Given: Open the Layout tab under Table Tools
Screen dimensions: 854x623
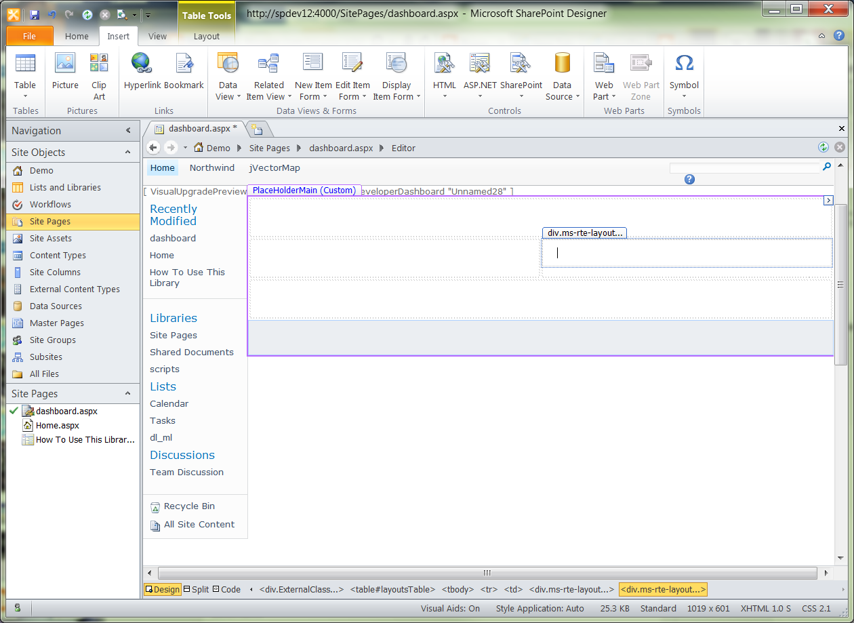Looking at the screenshot, I should point(205,37).
